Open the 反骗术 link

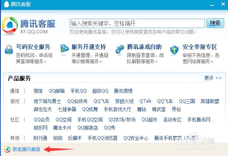[x=75, y=138]
